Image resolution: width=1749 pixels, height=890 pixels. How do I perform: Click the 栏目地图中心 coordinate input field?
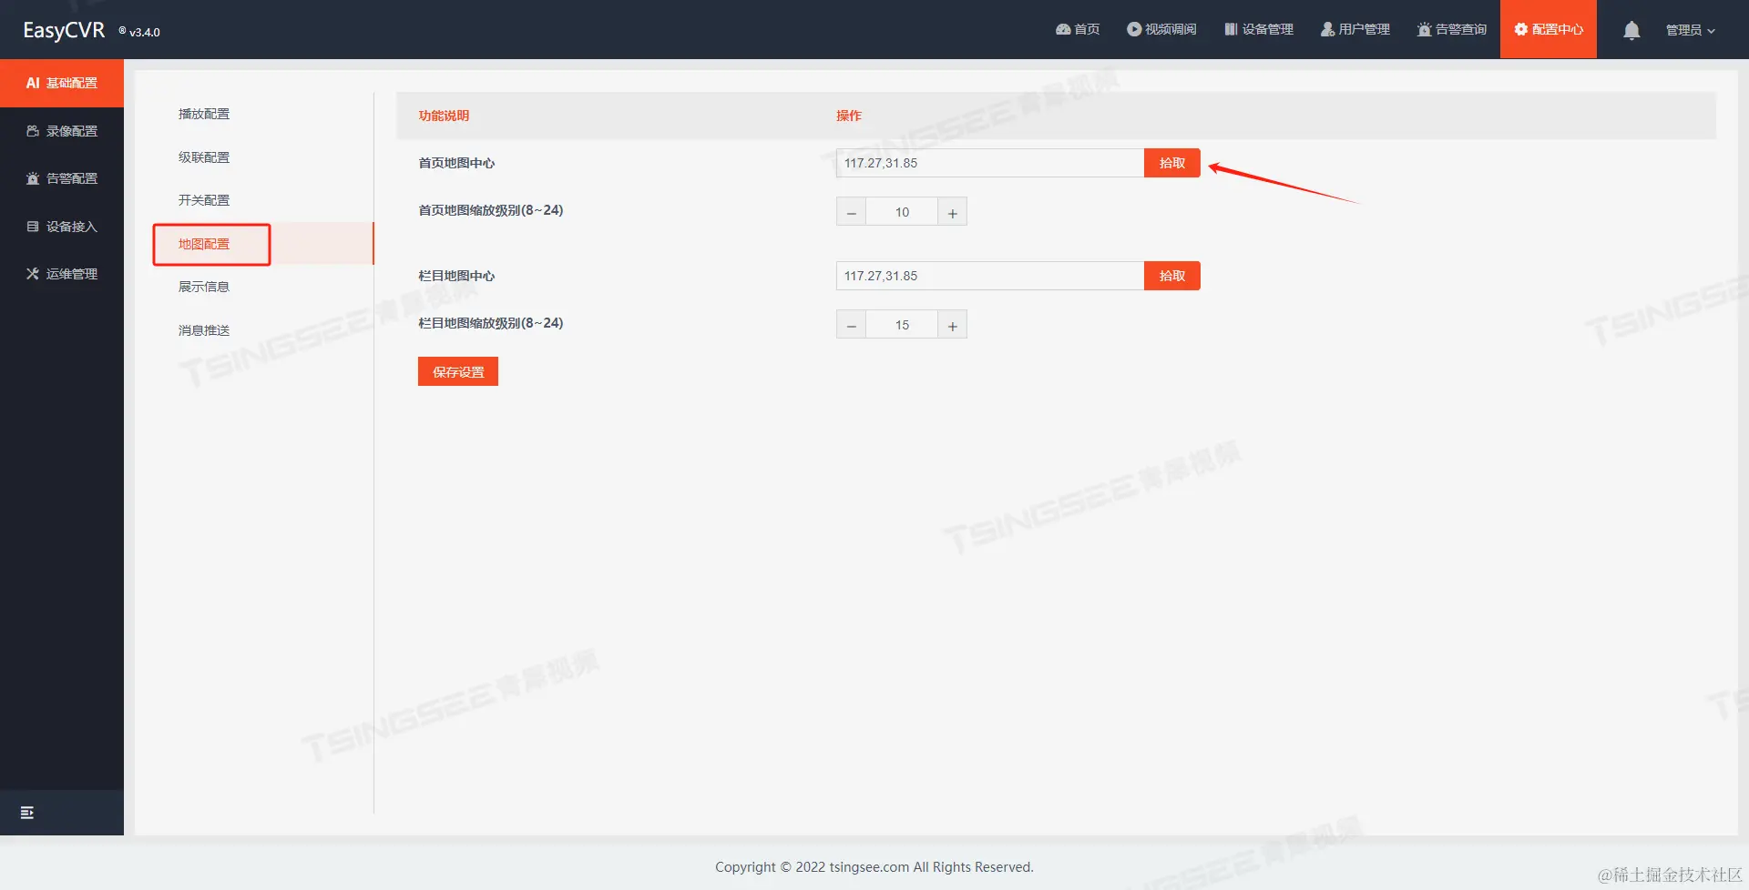pos(990,276)
